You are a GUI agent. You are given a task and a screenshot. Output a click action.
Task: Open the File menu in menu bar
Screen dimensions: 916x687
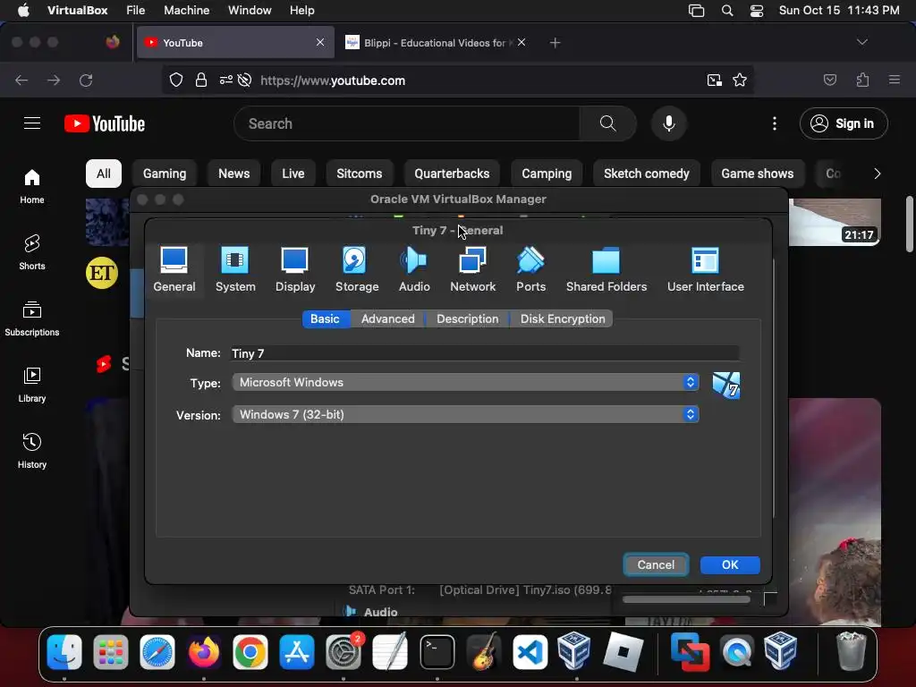click(136, 10)
